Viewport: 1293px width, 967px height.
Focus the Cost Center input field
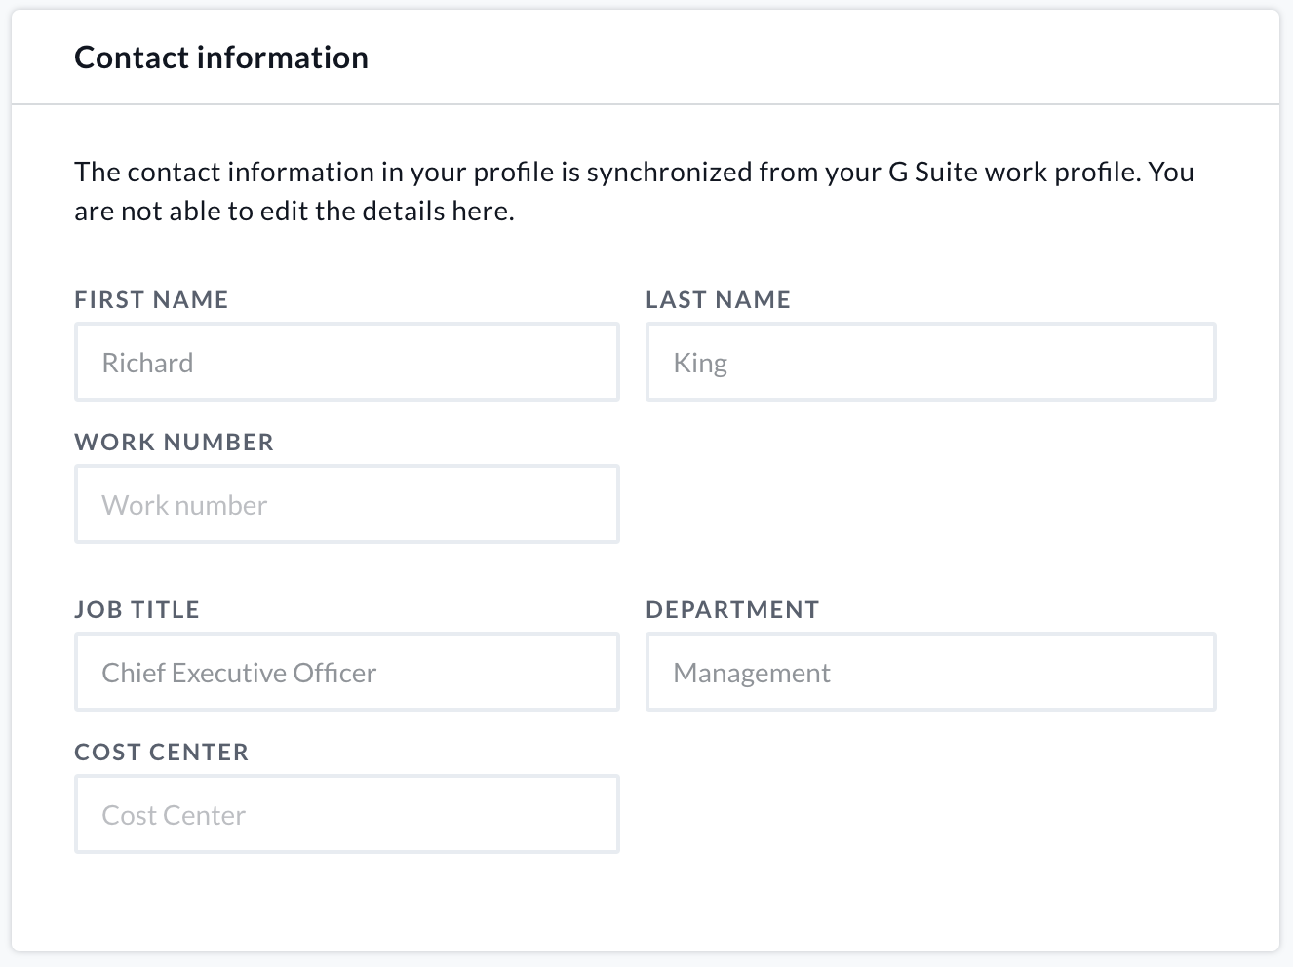pos(346,814)
